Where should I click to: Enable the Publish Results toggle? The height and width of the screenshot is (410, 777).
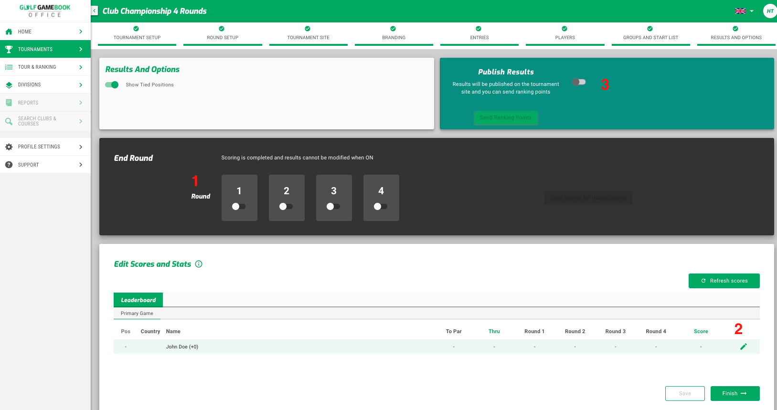click(579, 82)
